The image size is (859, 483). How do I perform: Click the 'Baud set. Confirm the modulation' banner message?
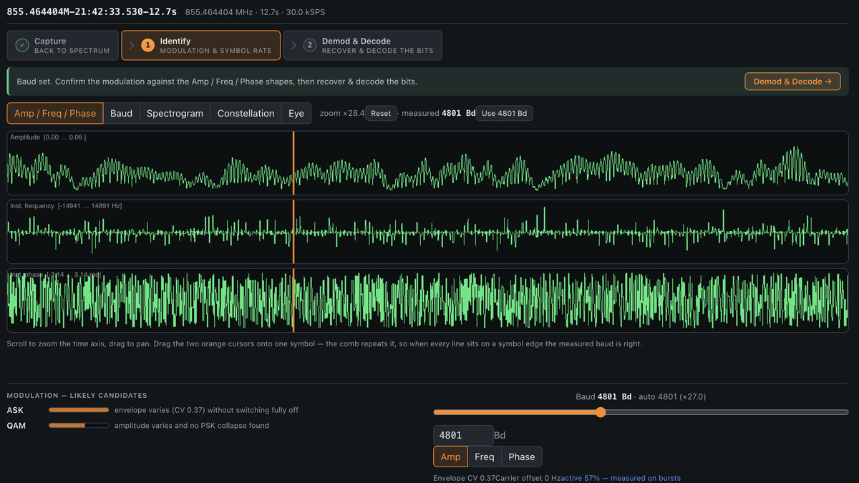point(217,82)
